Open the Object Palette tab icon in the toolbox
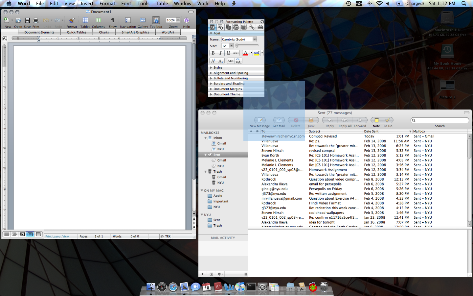 pos(220,27)
